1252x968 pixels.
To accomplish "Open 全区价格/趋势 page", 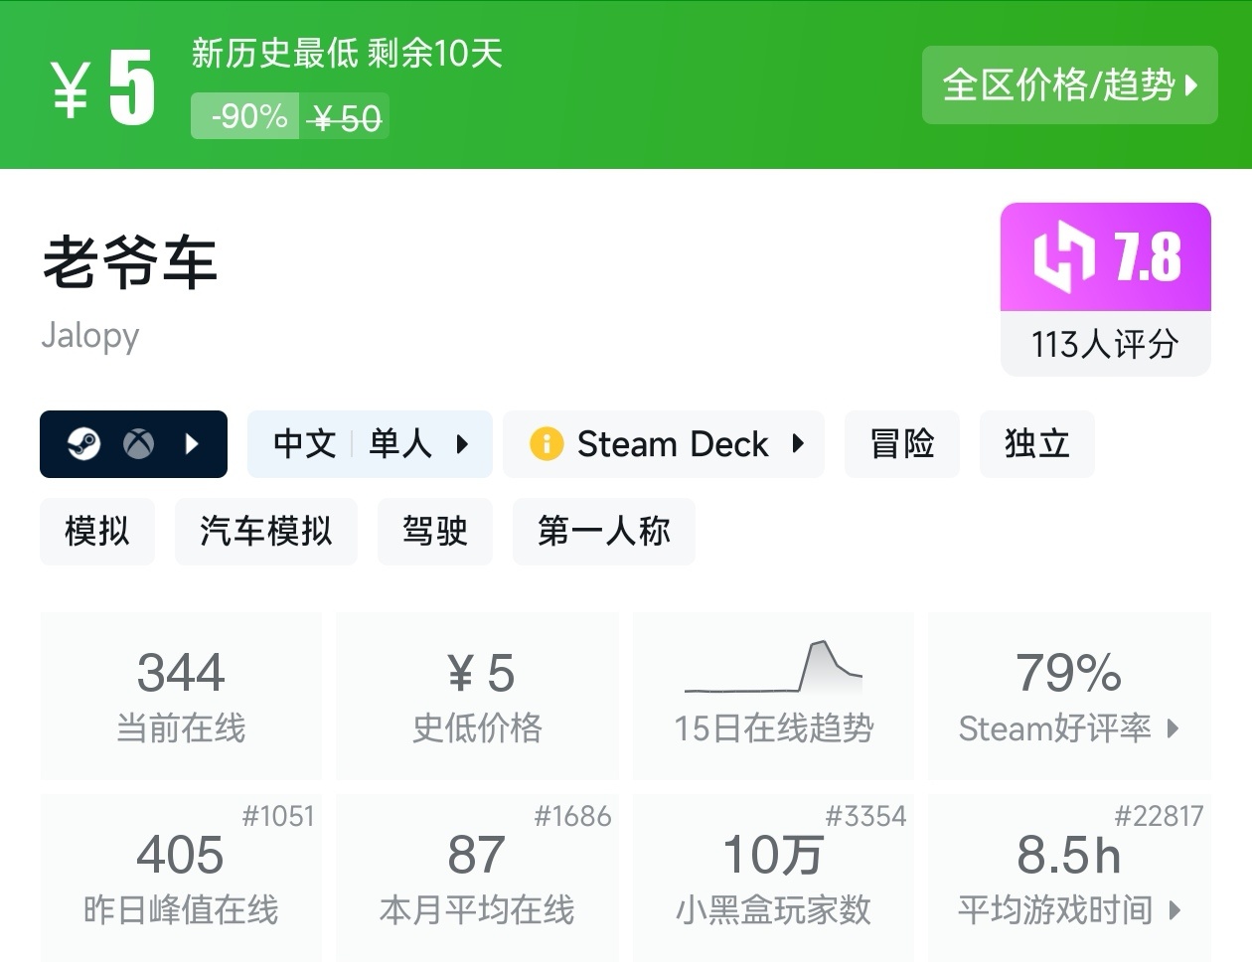I will tap(1069, 85).
